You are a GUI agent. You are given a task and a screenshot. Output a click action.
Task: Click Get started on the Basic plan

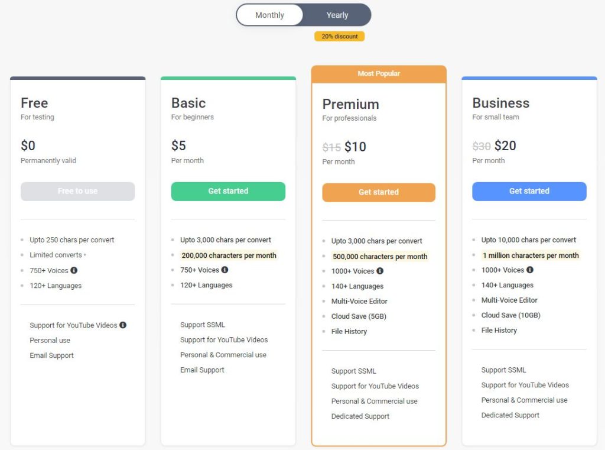pos(228,191)
